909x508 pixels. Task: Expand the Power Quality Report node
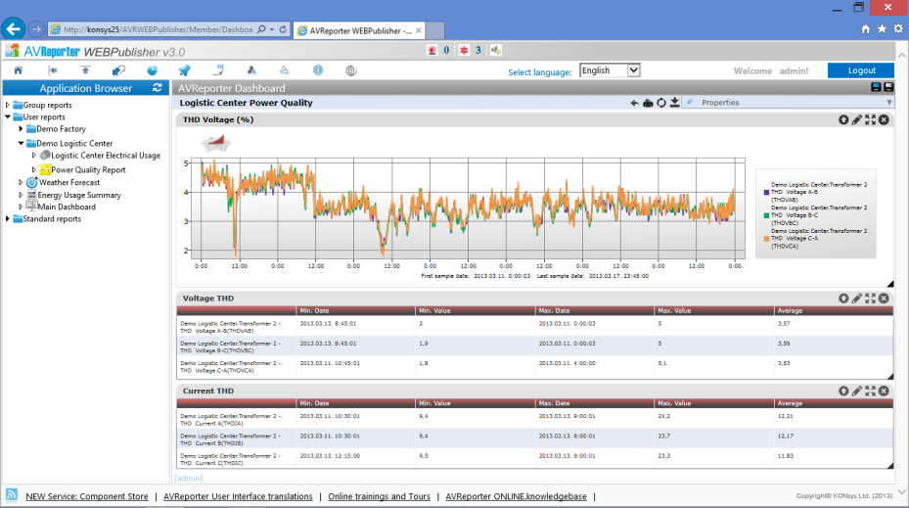click(34, 170)
